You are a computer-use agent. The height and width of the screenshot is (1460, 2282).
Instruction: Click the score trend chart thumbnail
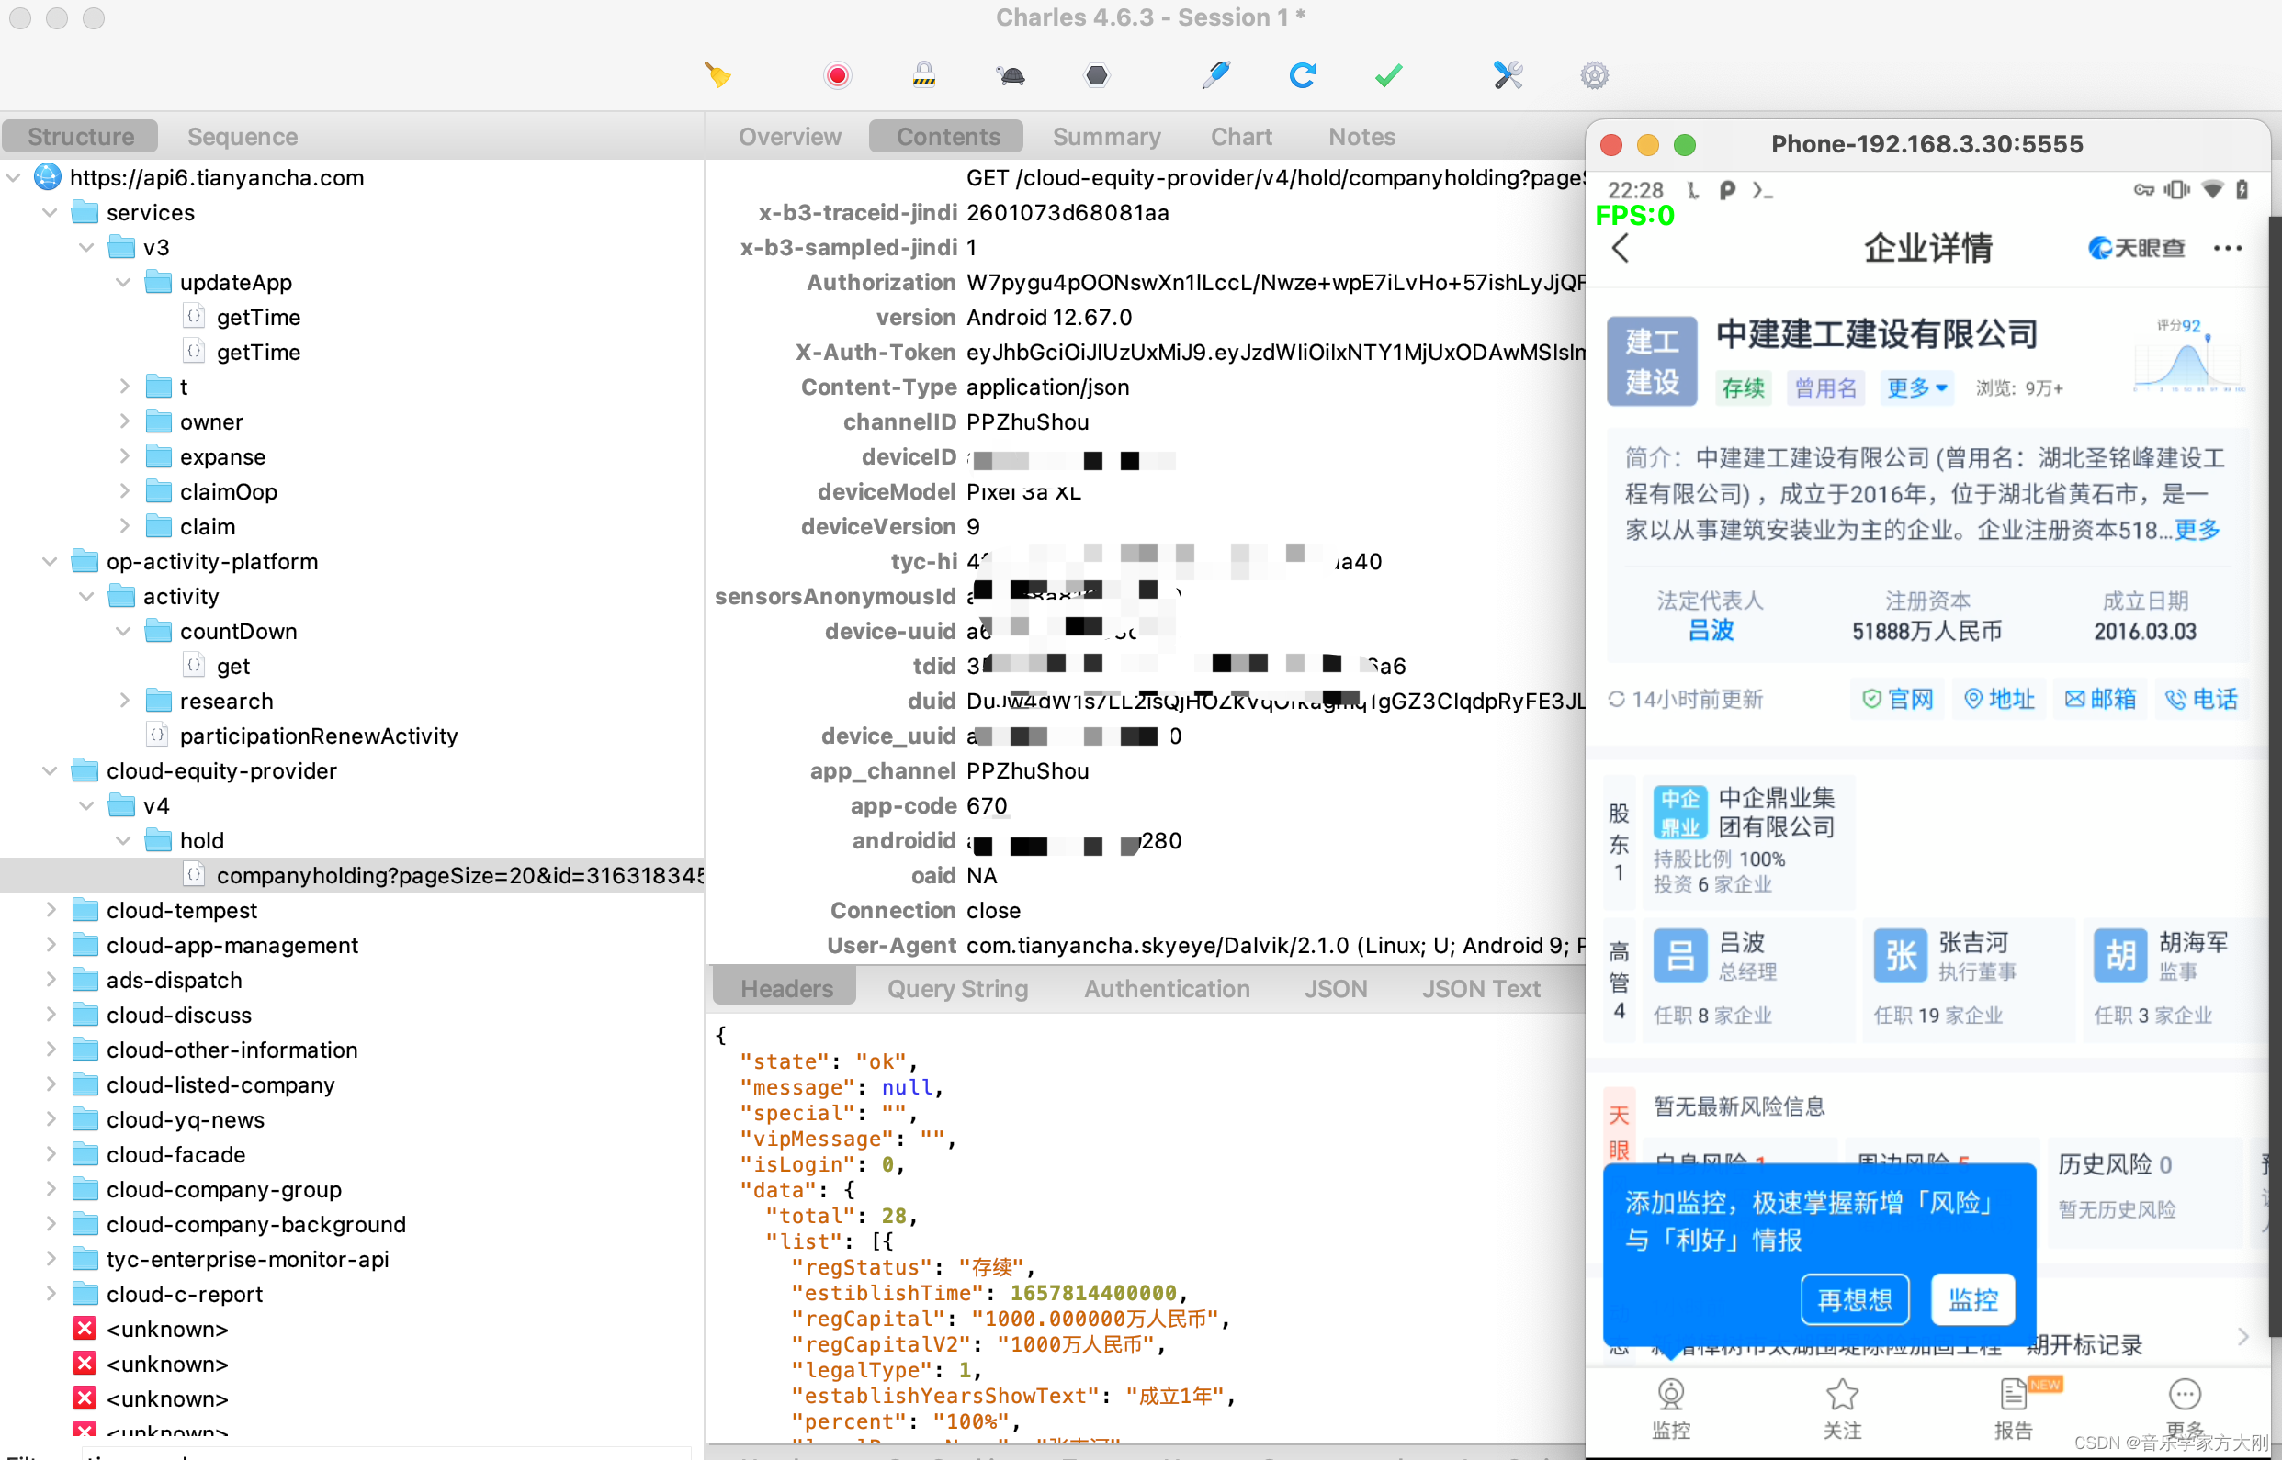coord(2189,354)
